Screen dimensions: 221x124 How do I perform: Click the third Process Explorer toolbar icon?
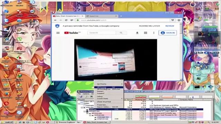pos(92,96)
